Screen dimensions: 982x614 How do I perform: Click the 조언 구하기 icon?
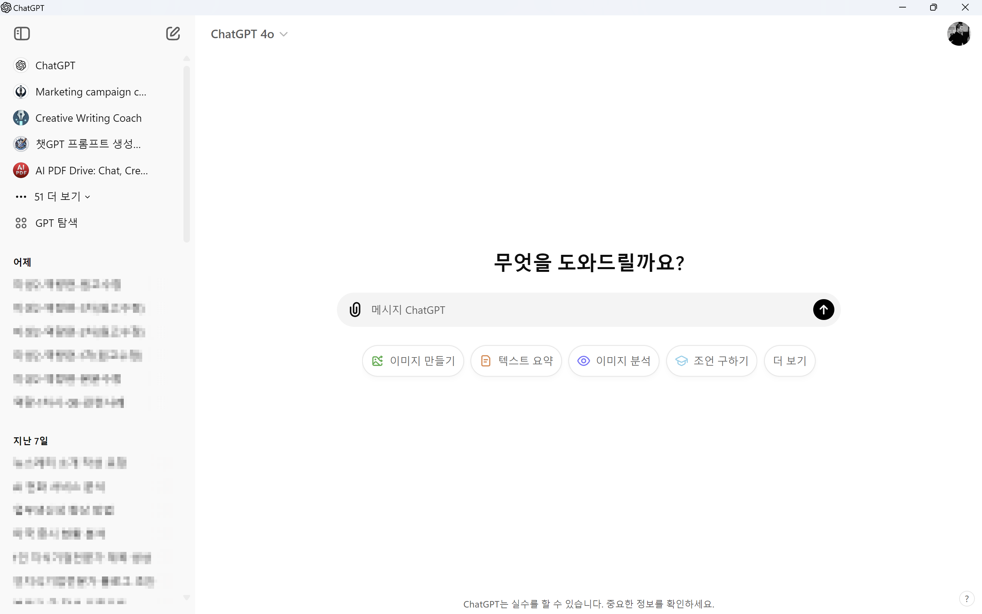coord(680,361)
